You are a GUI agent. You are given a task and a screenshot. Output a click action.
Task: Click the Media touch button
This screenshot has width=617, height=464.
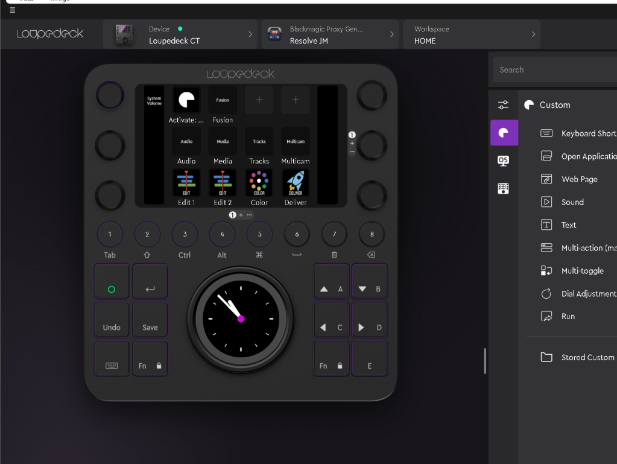pos(223,142)
